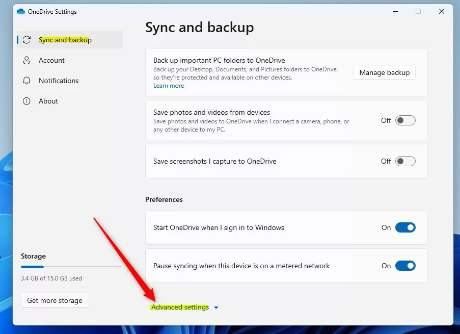
Task: Click the arrow beside Advanced settings
Action: pyautogui.click(x=216, y=307)
